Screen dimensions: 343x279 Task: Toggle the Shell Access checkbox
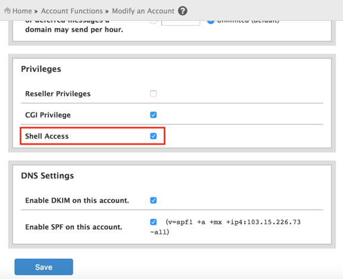point(154,136)
